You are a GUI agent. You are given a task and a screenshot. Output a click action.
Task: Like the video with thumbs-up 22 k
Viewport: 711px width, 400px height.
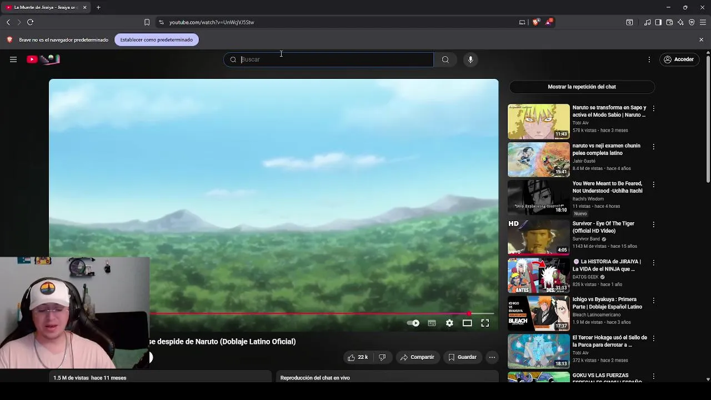358,357
